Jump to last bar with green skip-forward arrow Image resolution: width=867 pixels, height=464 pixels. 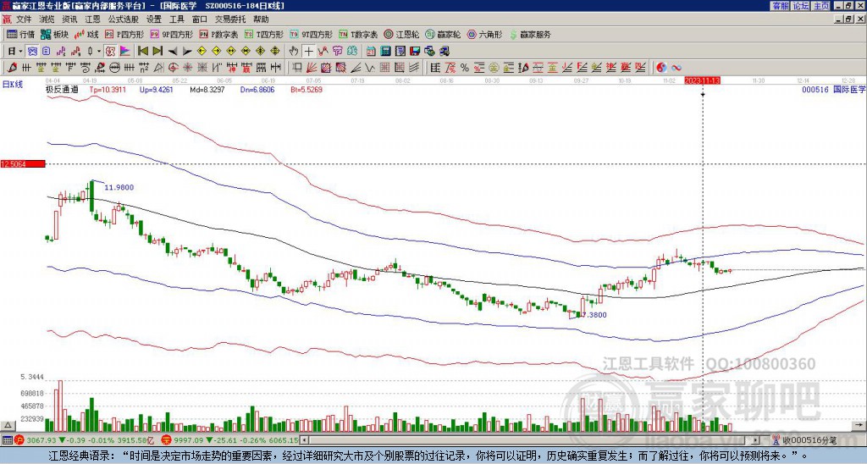pyautogui.click(x=157, y=51)
